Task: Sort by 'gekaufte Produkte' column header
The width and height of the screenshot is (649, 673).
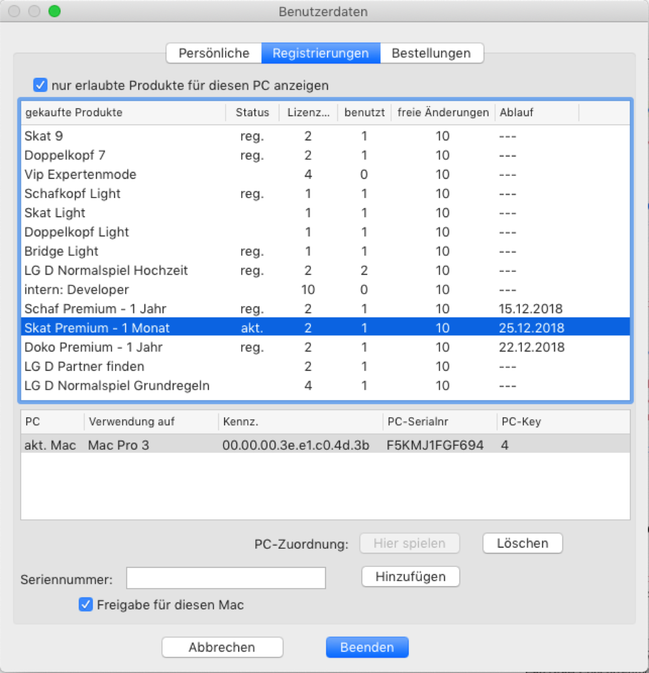Action: tap(74, 112)
